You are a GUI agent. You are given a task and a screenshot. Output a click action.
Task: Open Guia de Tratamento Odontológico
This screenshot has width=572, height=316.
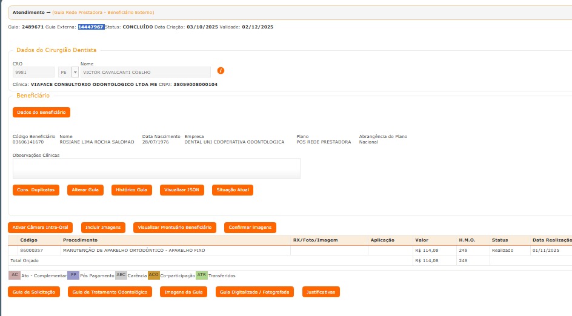(x=110, y=292)
